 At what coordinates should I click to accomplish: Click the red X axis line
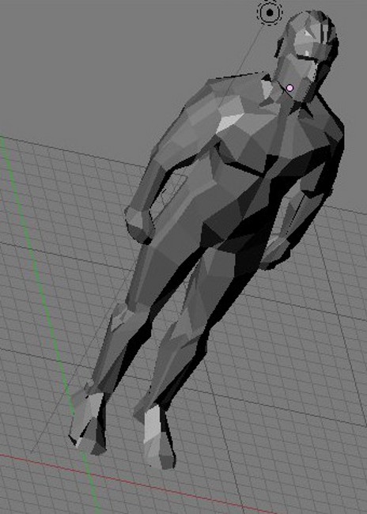pos(131,482)
